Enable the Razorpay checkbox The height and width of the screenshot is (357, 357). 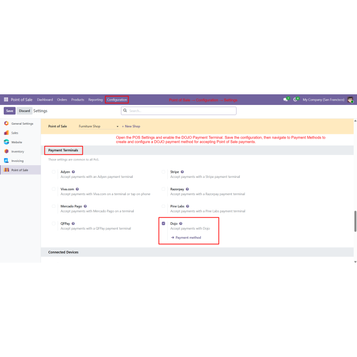[x=164, y=189]
